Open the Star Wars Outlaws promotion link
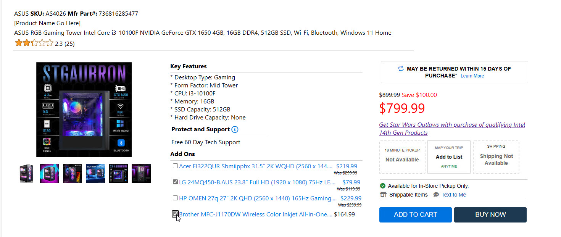Image resolution: width=561 pixels, height=237 pixels. pos(452,129)
